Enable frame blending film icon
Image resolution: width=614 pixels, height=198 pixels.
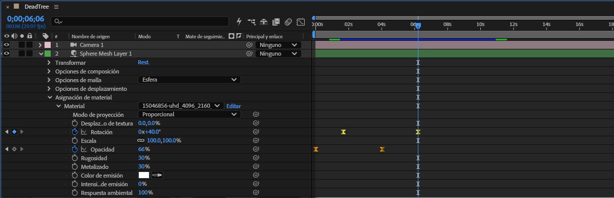point(276,22)
